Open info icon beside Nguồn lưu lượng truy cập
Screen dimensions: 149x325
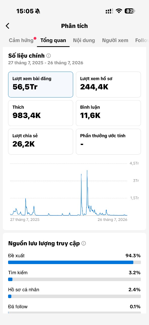click(84, 243)
